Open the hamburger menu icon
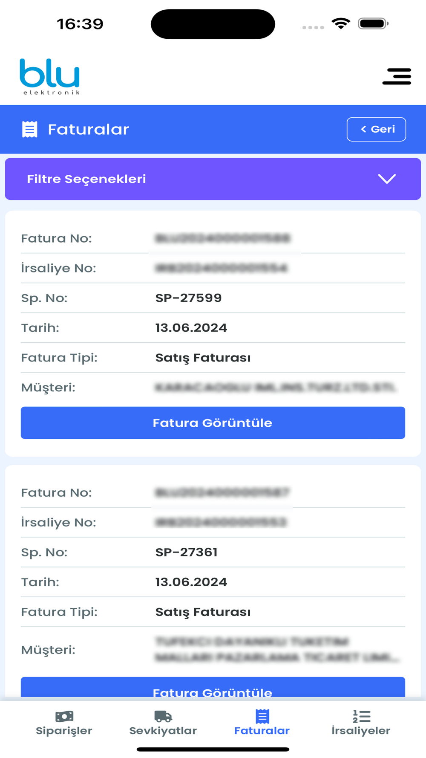The height and width of the screenshot is (758, 426). (x=397, y=76)
